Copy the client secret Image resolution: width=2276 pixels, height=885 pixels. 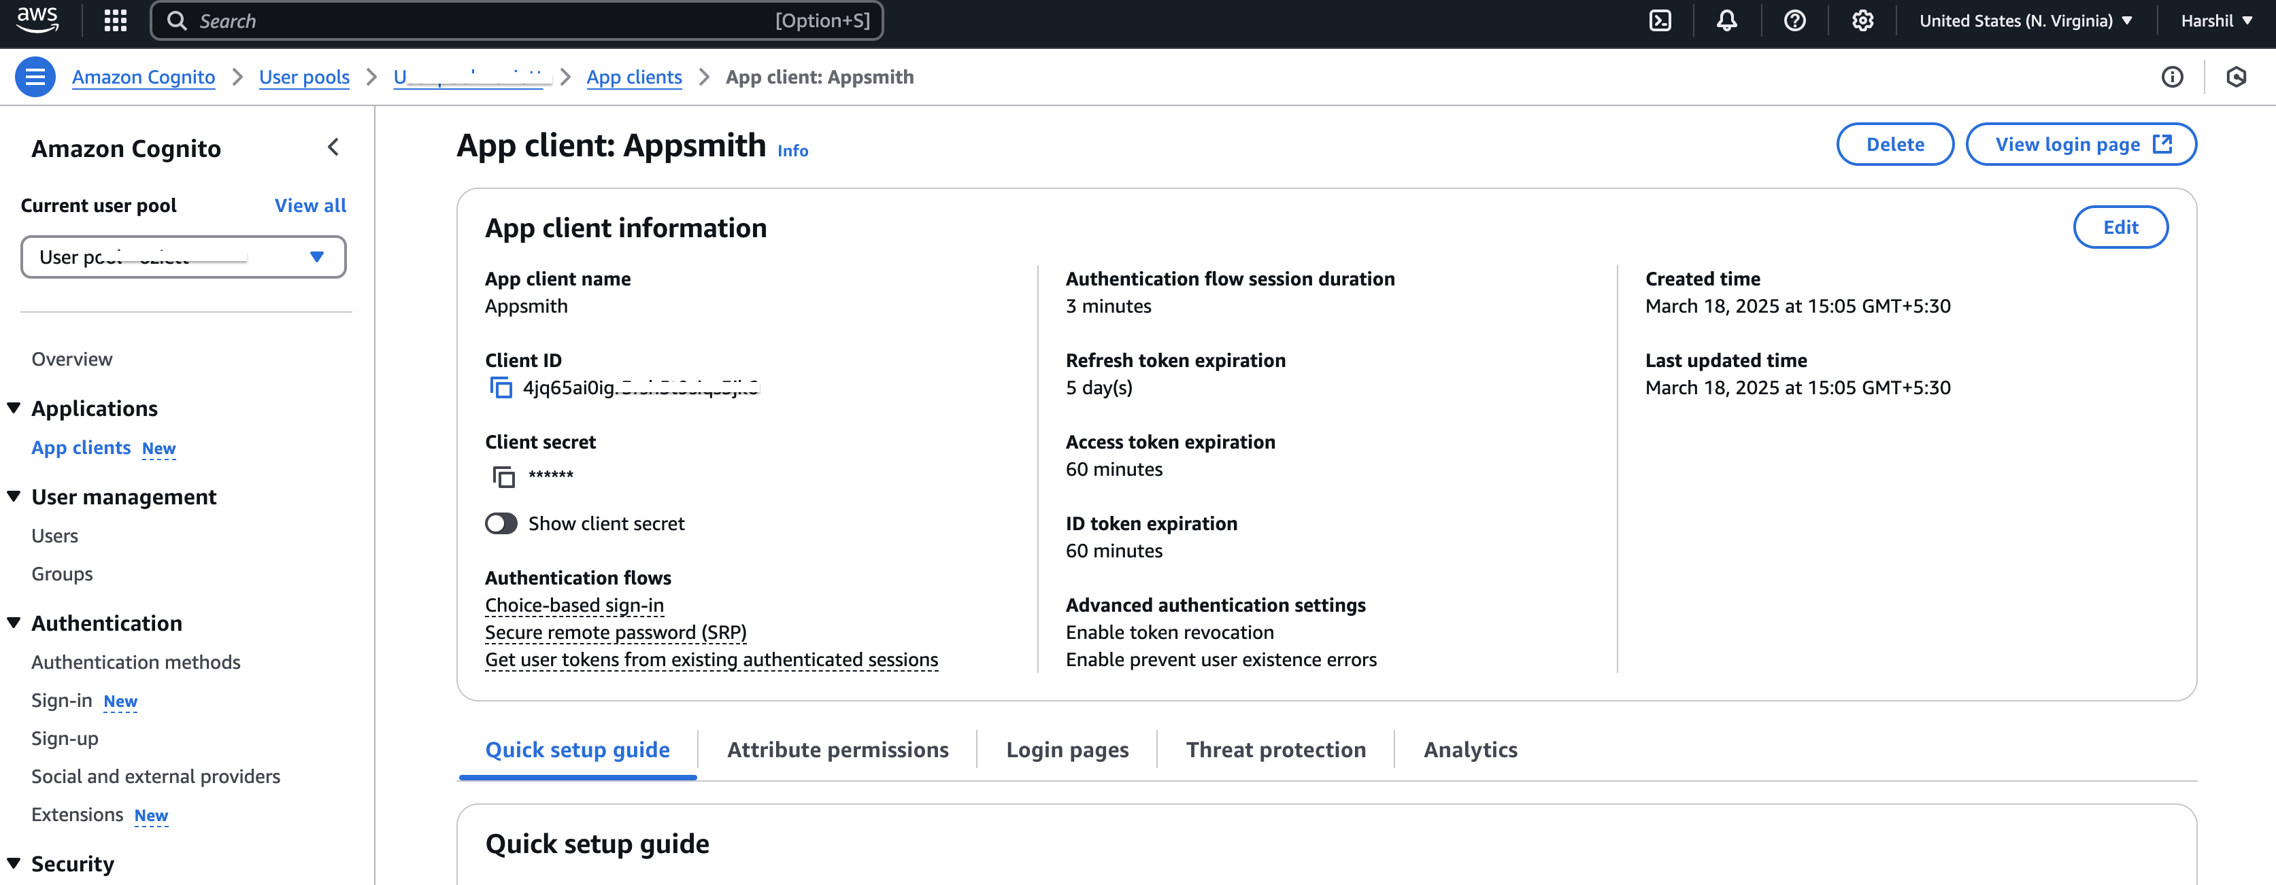pos(503,477)
